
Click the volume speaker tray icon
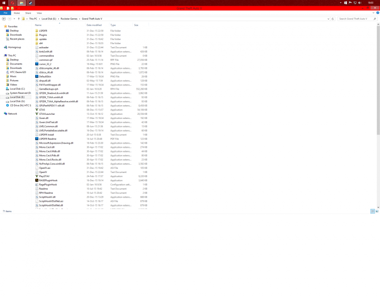tap(360, 3)
